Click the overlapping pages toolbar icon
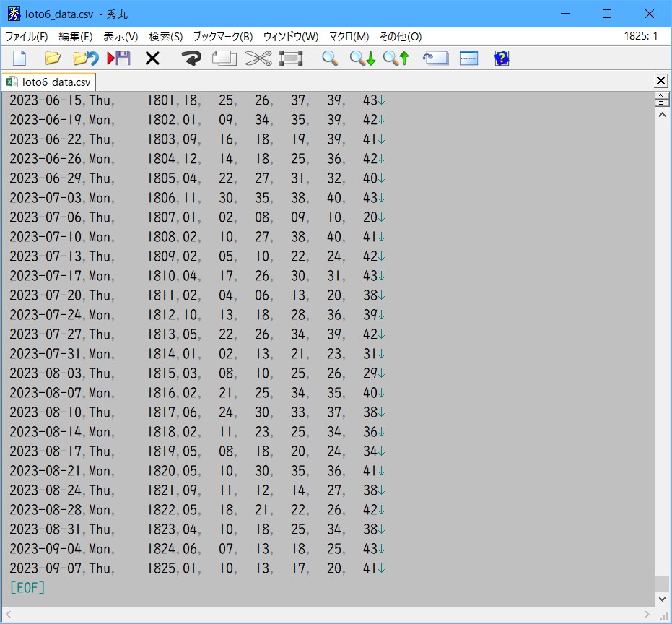672x624 pixels. (224, 58)
